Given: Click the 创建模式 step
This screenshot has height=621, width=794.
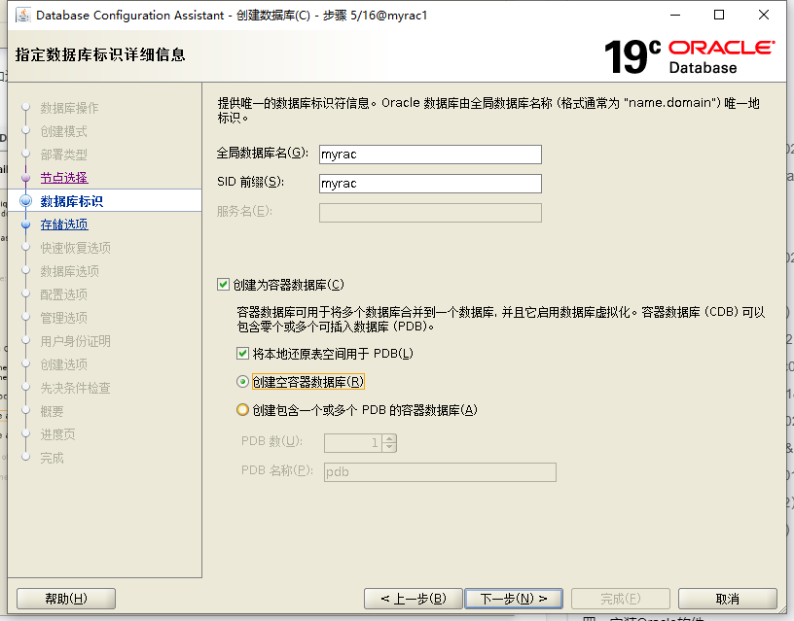Looking at the screenshot, I should (x=64, y=131).
